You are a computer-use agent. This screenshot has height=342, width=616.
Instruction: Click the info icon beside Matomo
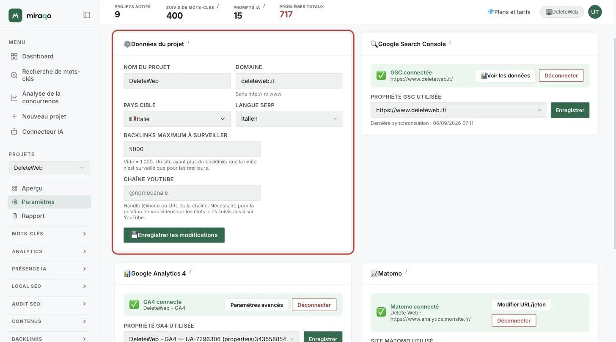coord(406,272)
